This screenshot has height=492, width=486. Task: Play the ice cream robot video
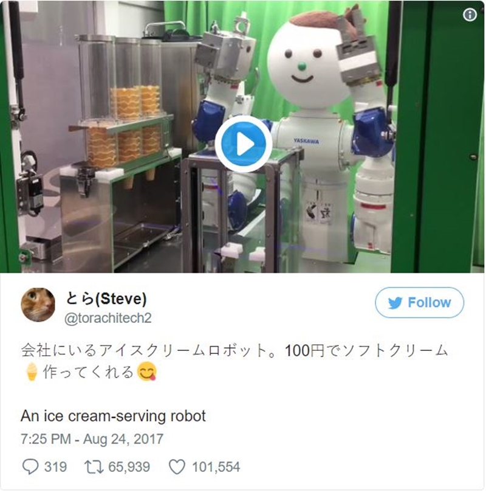244,144
